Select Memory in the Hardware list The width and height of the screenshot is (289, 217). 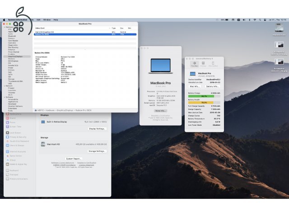tap(11, 59)
